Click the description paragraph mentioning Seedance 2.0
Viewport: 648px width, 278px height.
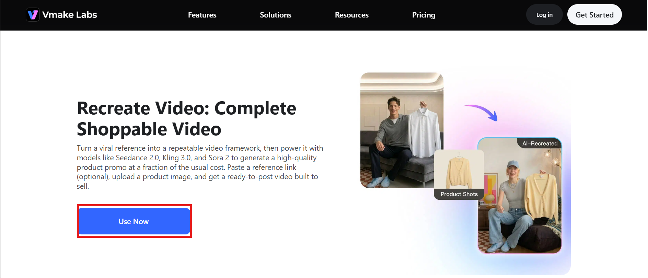(x=200, y=167)
